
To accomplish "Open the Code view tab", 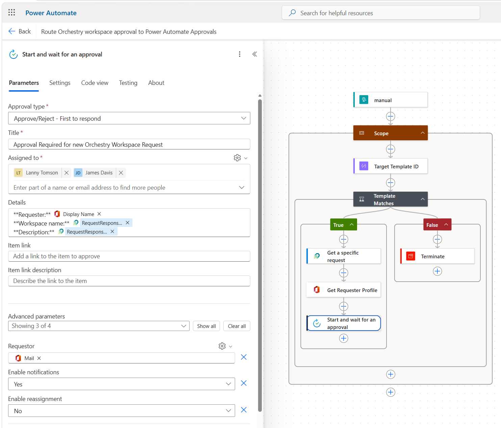I will [95, 83].
